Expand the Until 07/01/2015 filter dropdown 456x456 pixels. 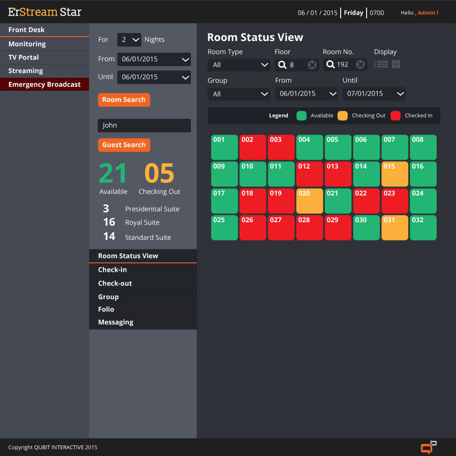[374, 93]
